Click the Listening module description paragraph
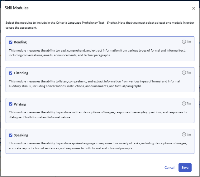Image resolution: width=200 pixels, height=177 pixels. tap(94, 83)
